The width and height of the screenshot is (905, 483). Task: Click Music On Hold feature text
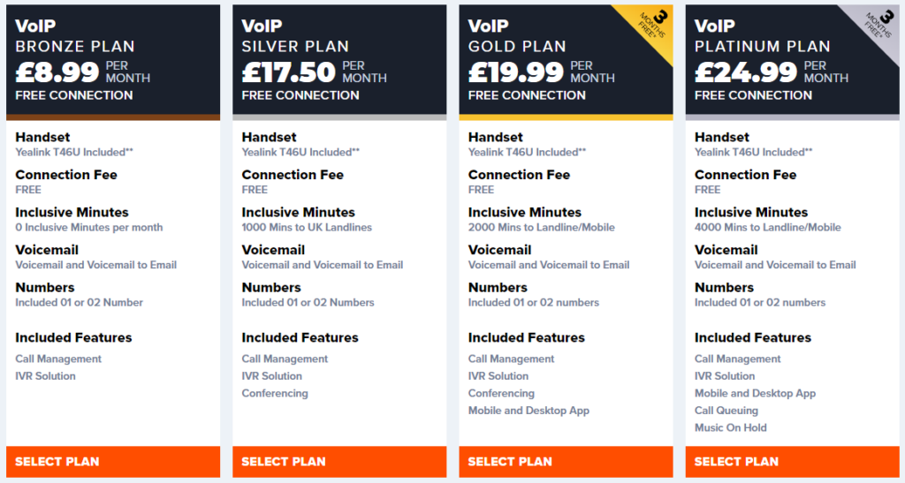click(x=731, y=427)
